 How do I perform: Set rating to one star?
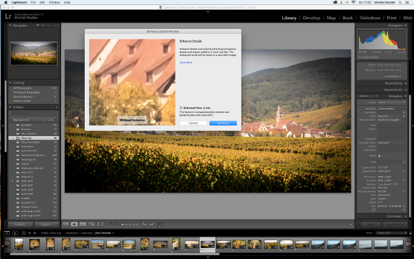122,225
